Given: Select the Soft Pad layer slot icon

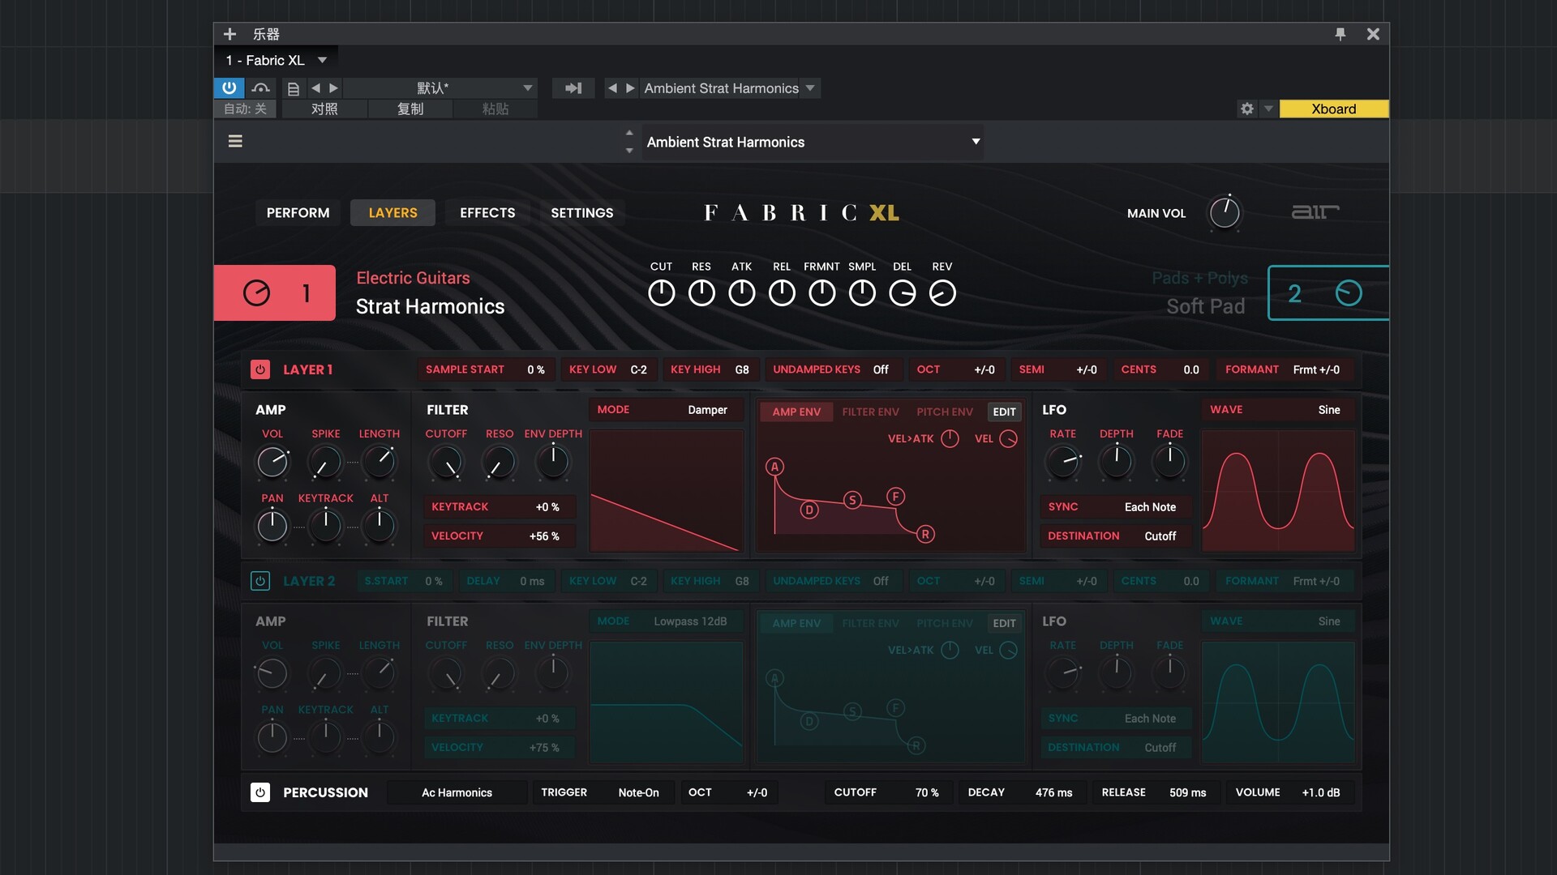Looking at the screenshot, I should tap(1349, 293).
